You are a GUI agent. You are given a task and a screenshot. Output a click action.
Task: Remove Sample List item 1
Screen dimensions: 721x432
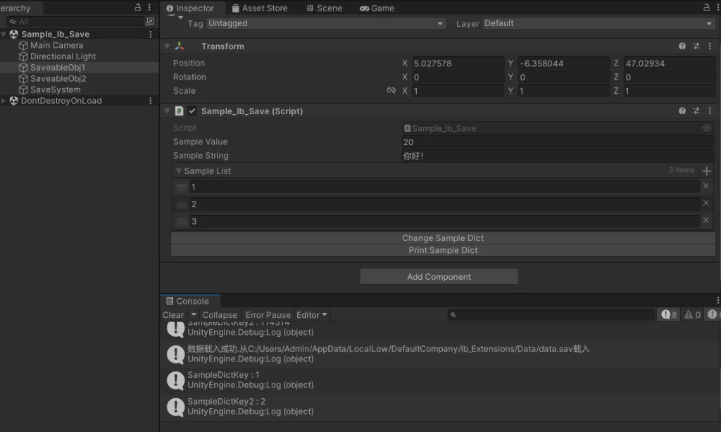click(706, 186)
